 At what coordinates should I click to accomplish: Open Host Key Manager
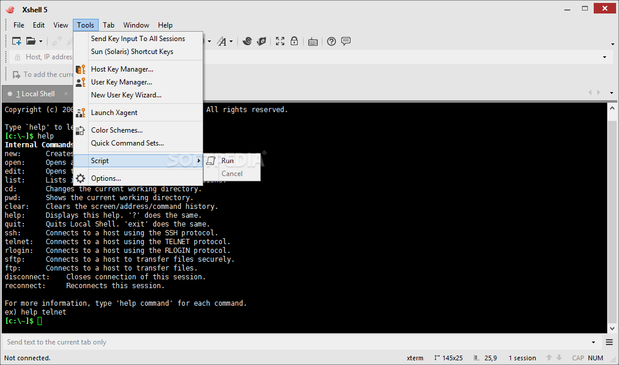[x=138, y=69]
